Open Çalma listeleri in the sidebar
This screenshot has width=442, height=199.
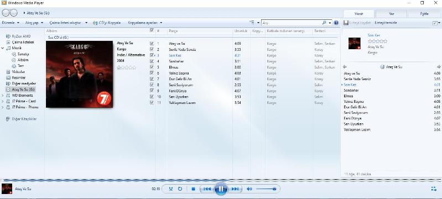(x=23, y=42)
